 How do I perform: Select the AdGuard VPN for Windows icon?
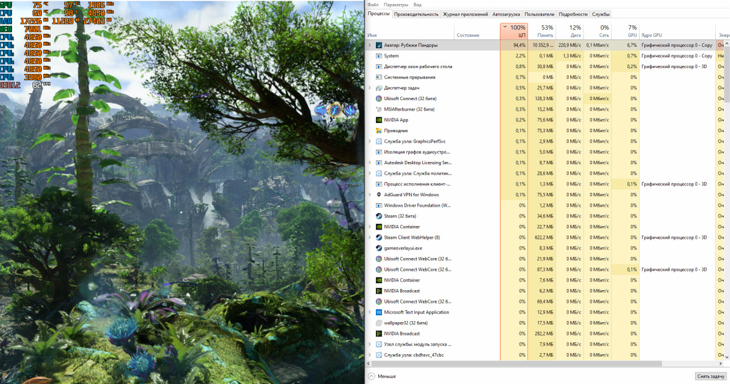point(379,195)
